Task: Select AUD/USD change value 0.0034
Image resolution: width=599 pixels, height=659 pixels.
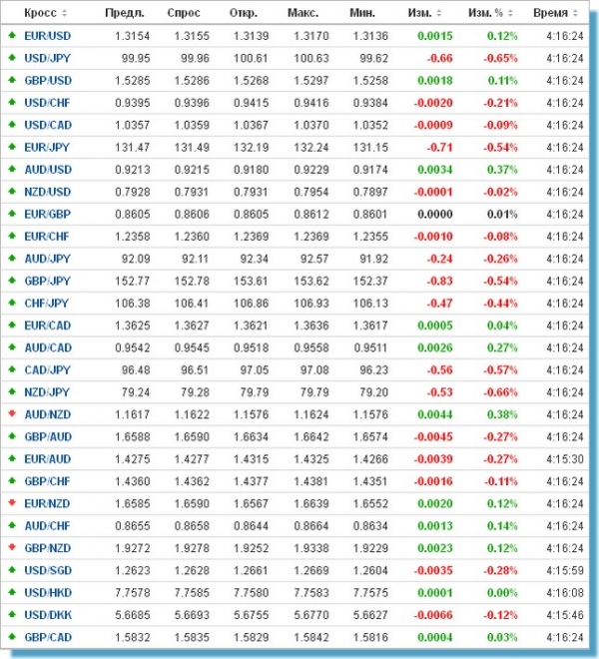Action: click(x=435, y=170)
